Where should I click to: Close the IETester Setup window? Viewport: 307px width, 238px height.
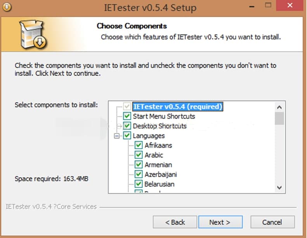pos(290,5)
